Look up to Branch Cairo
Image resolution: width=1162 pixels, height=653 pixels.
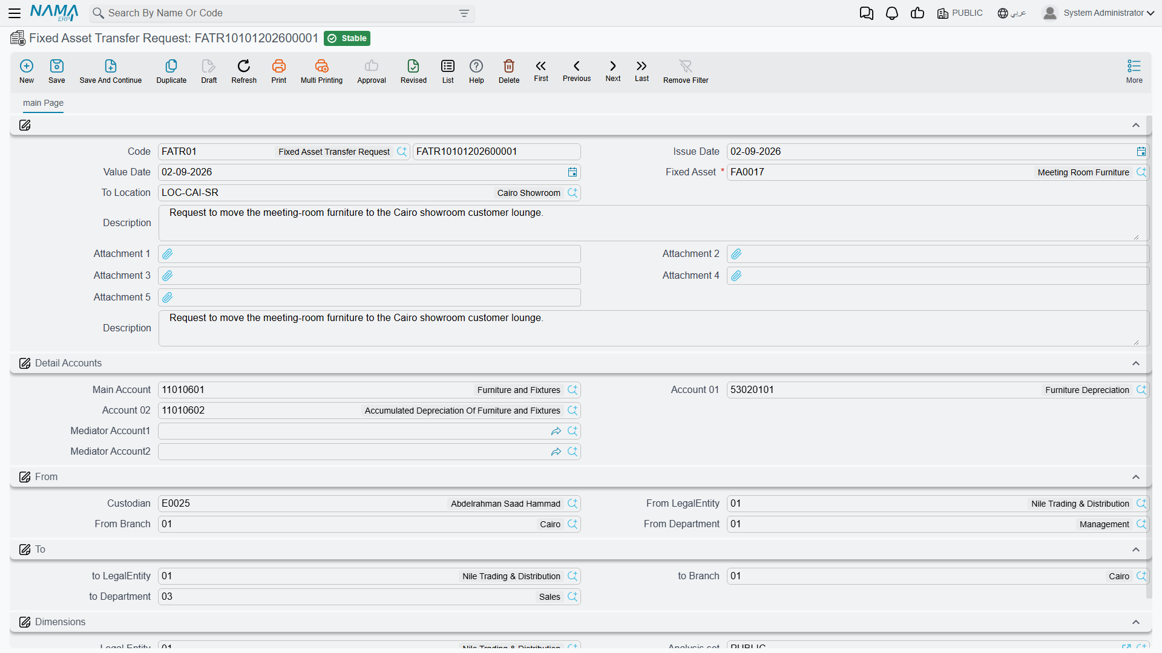1141,576
